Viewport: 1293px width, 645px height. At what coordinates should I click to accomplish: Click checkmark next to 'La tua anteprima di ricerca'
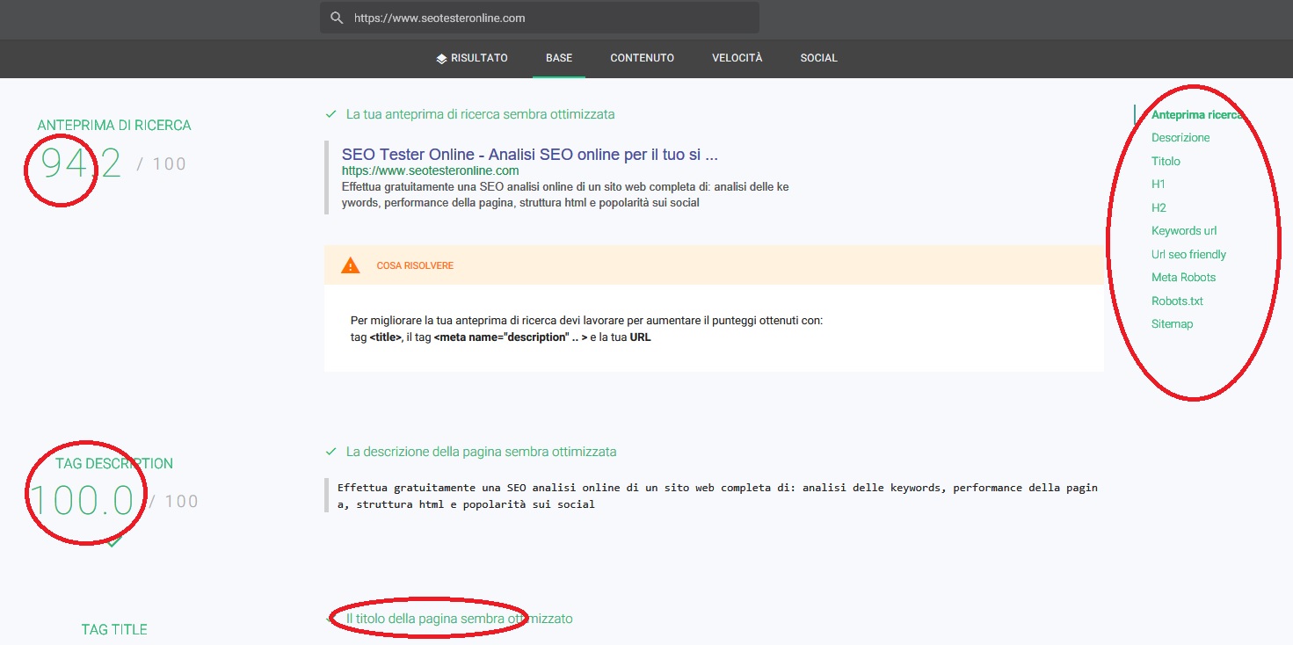pos(331,114)
